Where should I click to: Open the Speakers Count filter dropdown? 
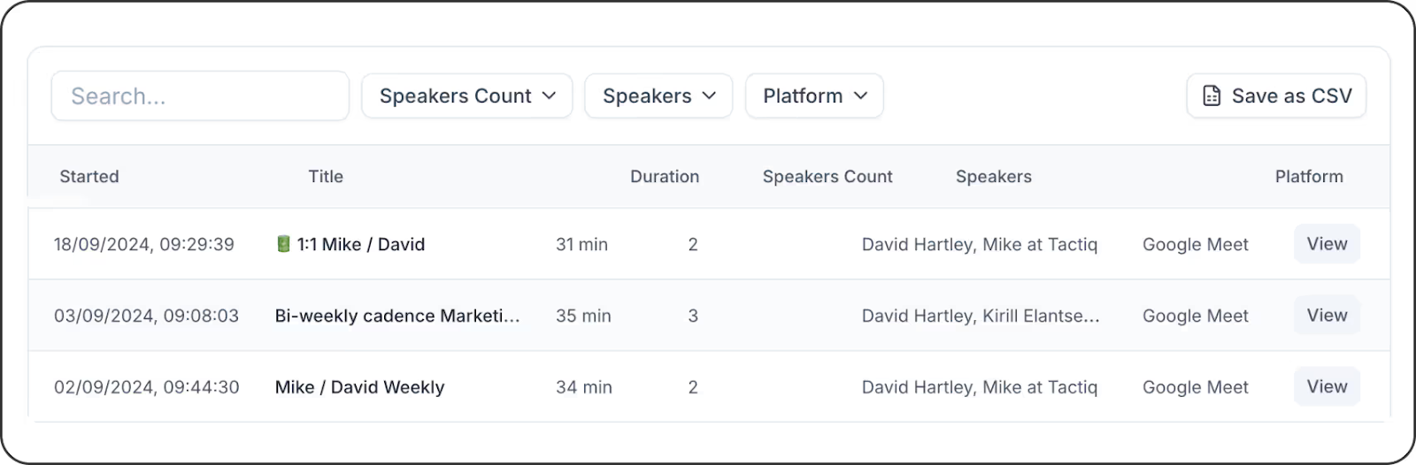(466, 96)
